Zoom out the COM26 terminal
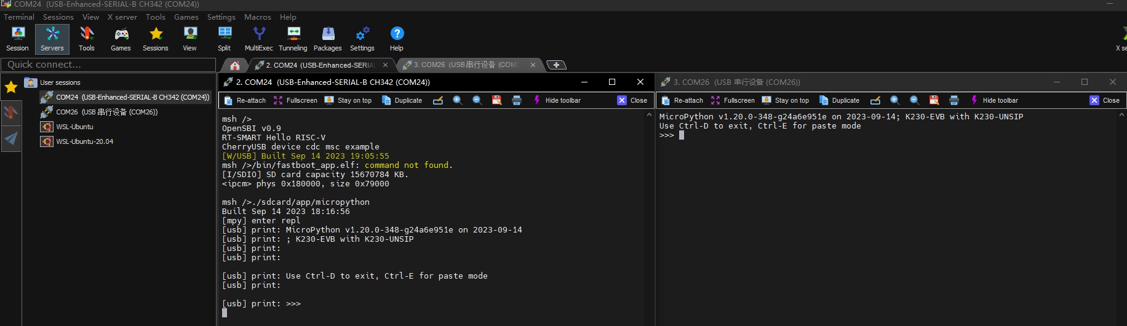This screenshot has width=1127, height=326. pos(915,100)
